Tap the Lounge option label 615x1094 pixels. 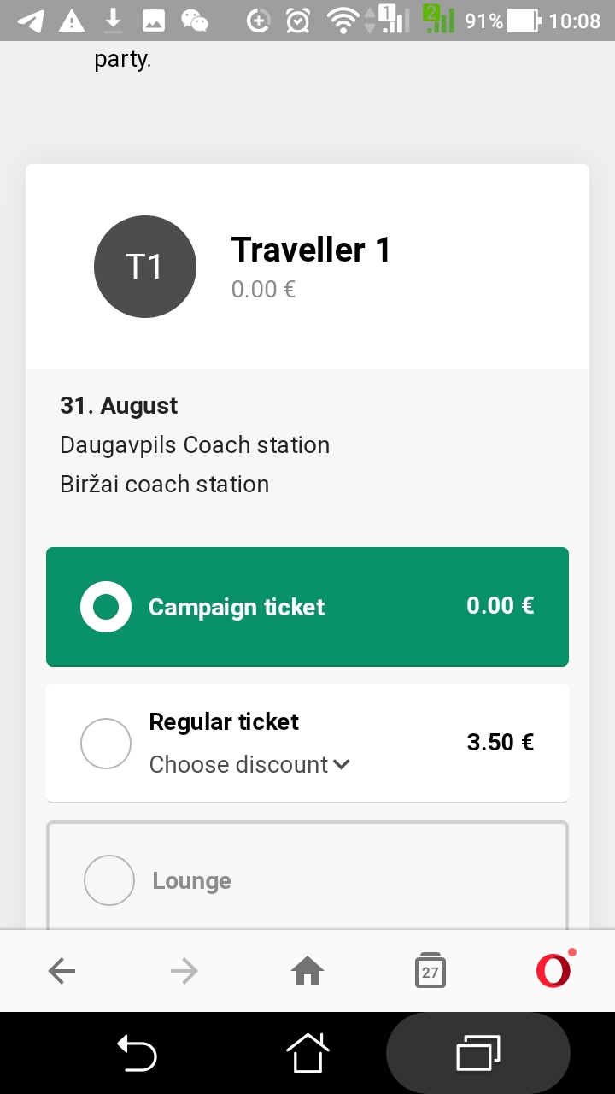point(191,881)
